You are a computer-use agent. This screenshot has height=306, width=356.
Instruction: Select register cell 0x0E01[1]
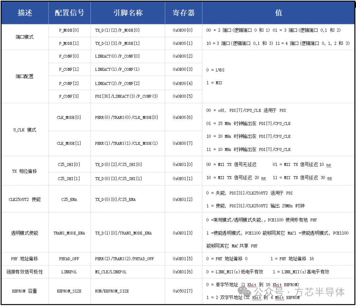pos(184,179)
